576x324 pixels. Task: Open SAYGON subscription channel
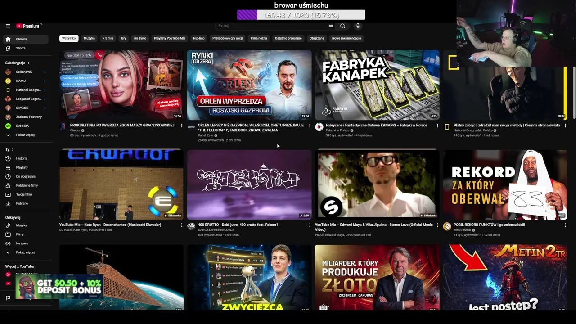25,108
